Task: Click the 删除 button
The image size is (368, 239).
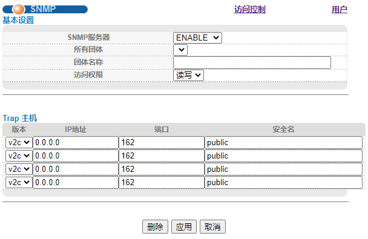Action: 155,226
